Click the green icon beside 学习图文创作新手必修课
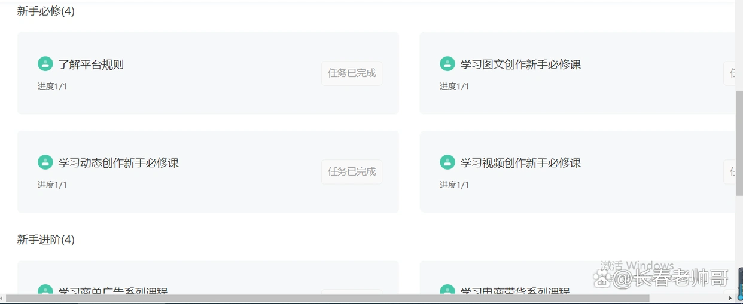Screen dimensions: 743x304 (x=447, y=64)
